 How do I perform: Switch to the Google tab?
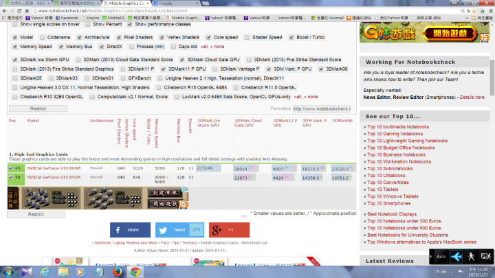tap(176, 3)
